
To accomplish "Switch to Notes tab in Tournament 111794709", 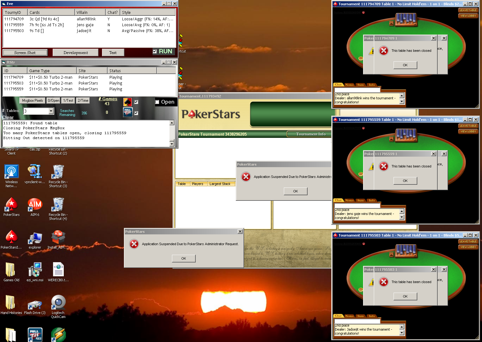I will coord(349,85).
